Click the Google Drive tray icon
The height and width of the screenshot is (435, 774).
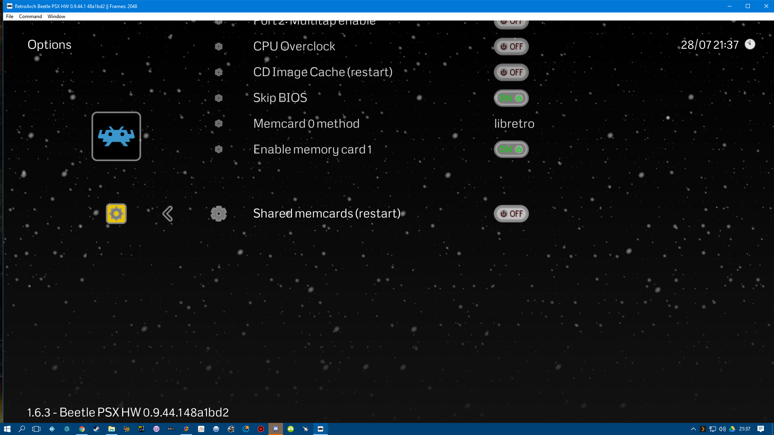tap(732, 429)
